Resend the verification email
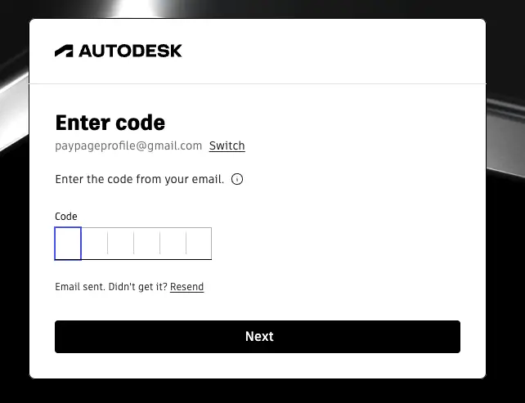Viewport: 525px width, 403px height. pyautogui.click(x=186, y=287)
